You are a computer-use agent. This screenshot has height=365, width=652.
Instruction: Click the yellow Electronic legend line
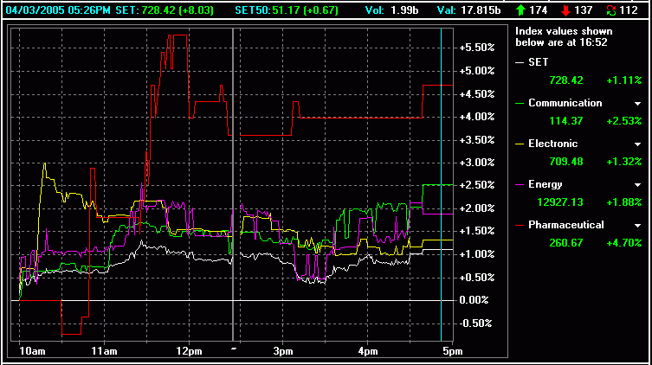pos(520,144)
